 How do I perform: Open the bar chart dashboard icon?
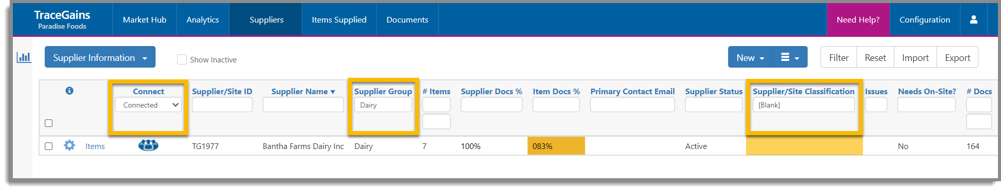point(24,57)
